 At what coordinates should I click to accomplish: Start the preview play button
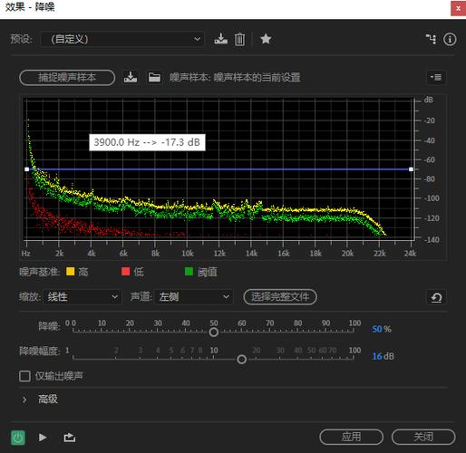(43, 438)
